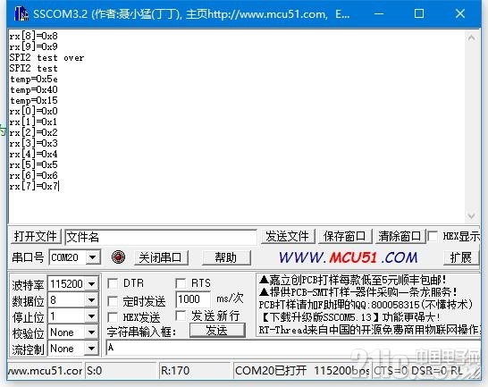Open the WWW.MCU51.COM website link
This screenshot has width=488, height=387.
(348, 257)
